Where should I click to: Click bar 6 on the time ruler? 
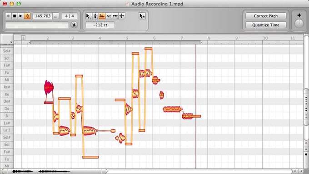[154, 38]
